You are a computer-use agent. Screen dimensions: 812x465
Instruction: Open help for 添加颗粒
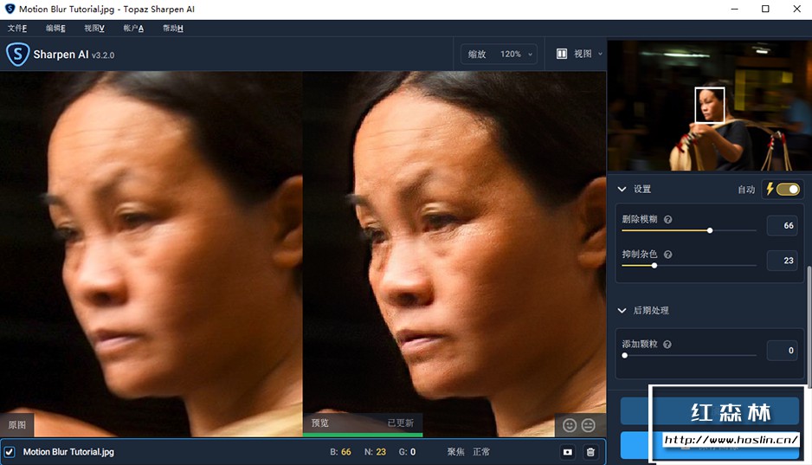pyautogui.click(x=667, y=345)
